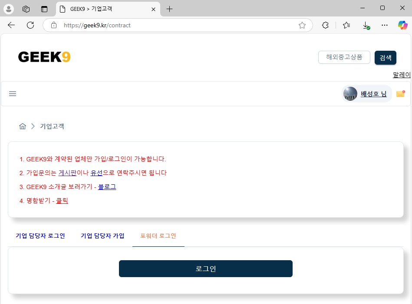Open the 말레이 link

click(402, 75)
